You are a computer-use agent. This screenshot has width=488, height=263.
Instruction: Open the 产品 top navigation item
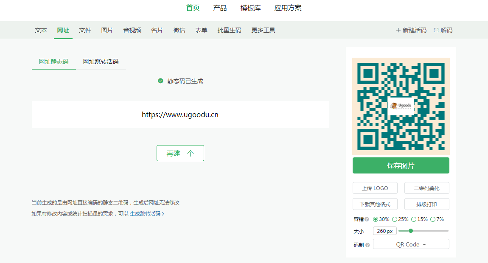pyautogui.click(x=220, y=8)
